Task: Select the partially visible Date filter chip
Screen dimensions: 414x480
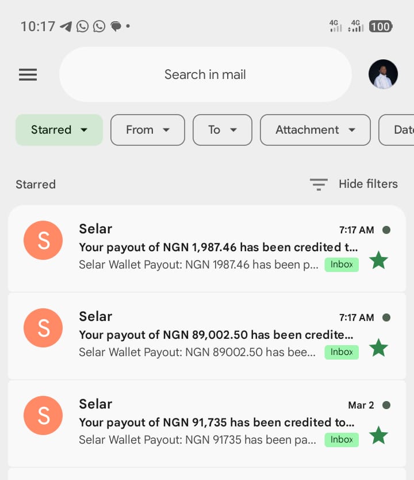Action: click(397, 130)
